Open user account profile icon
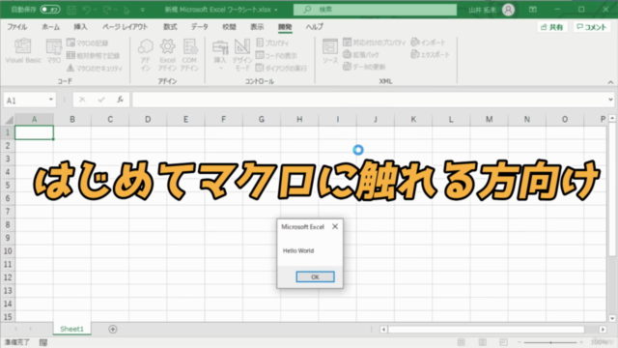 point(509,10)
